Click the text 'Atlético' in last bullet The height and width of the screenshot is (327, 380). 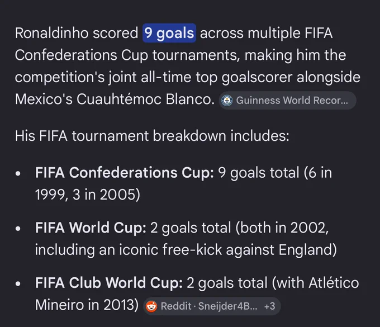coord(334,283)
